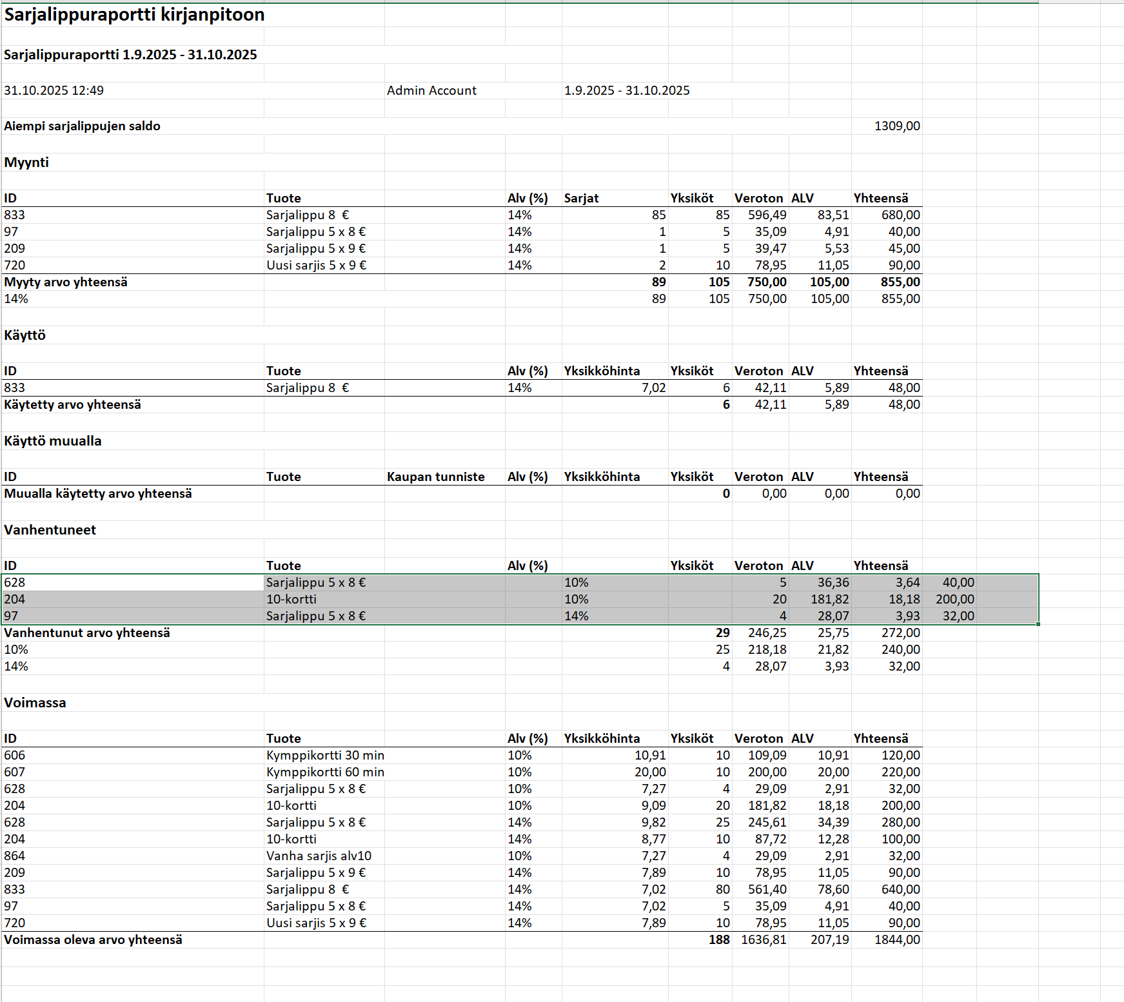Select cell with Uusi sarjis 5 x 9 € in Myynti
This screenshot has height=1002, width=1124.
point(316,266)
